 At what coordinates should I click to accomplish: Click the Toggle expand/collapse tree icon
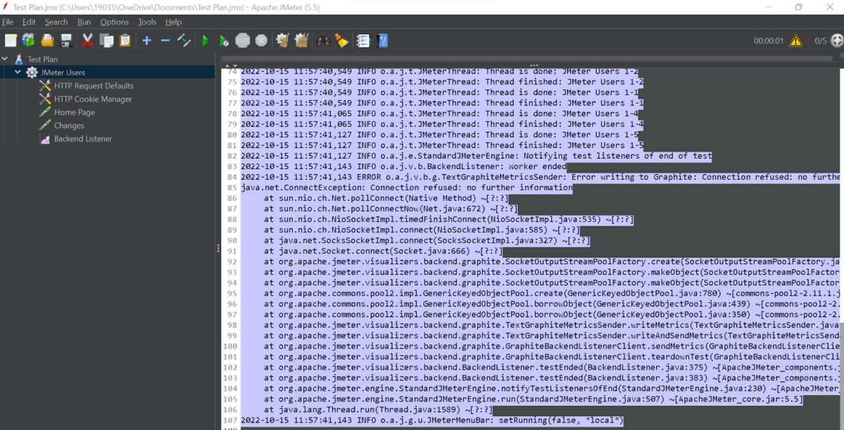(185, 41)
